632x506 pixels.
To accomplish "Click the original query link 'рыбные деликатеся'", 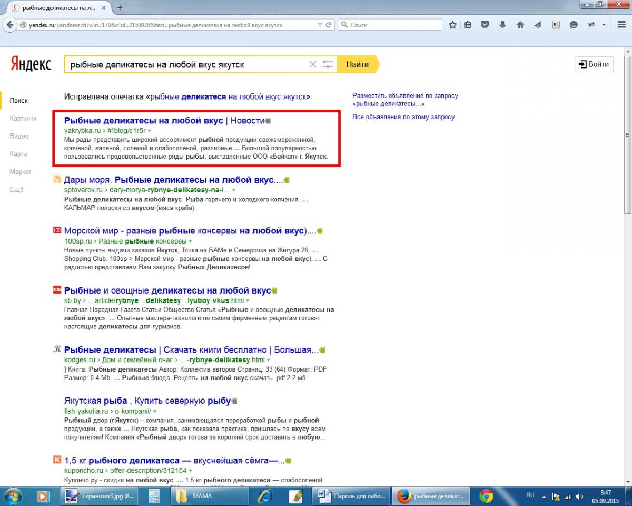I will pos(229,97).
